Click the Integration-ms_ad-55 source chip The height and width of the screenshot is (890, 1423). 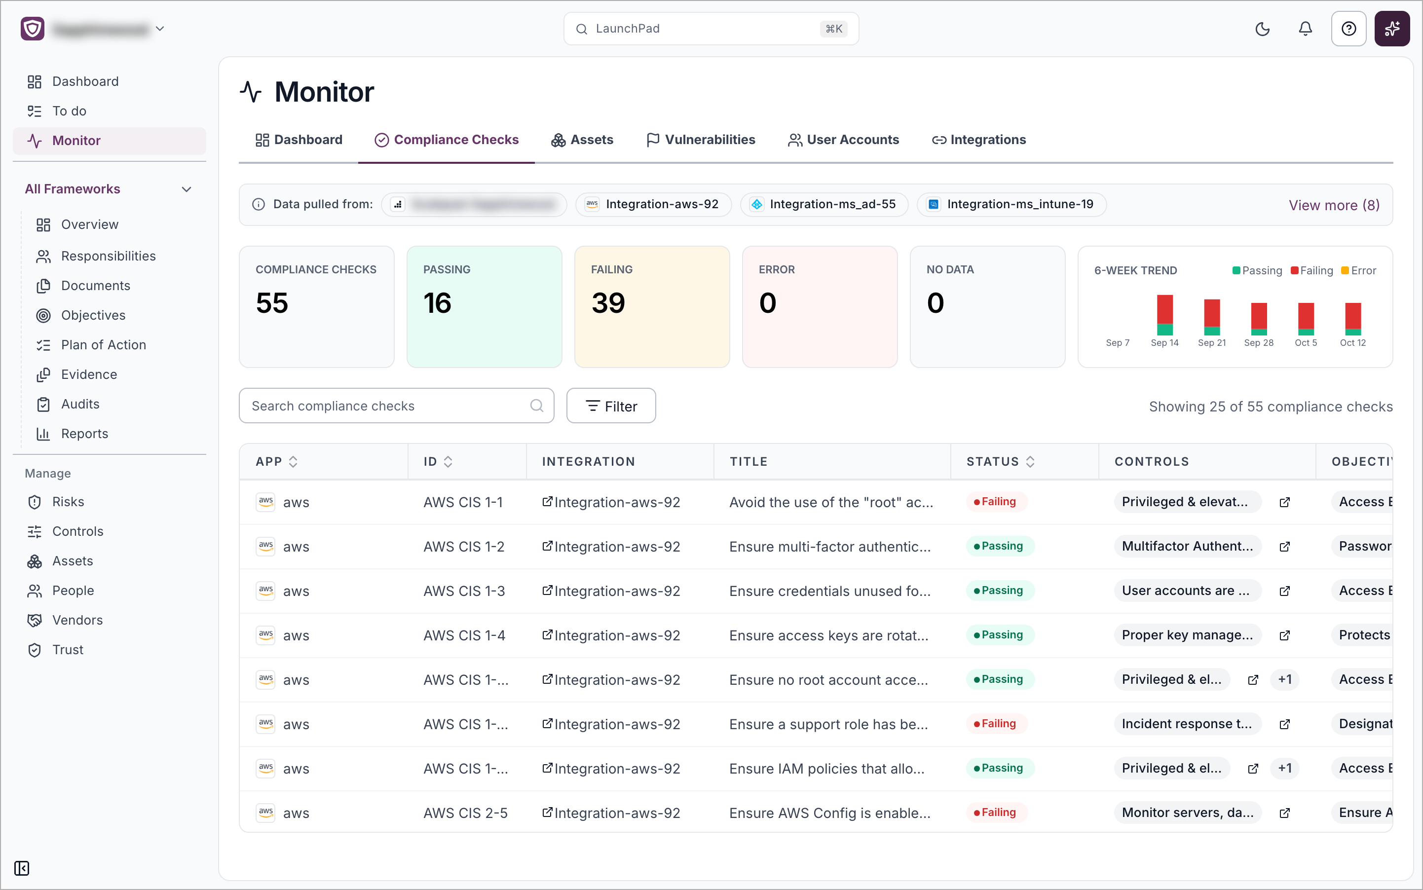824,204
